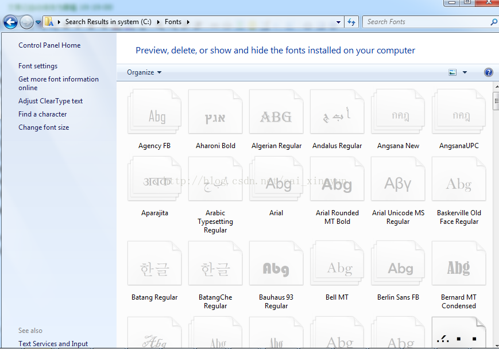Select the AngsanaUPC font family
Screen dimensions: 499x349
(x=459, y=119)
